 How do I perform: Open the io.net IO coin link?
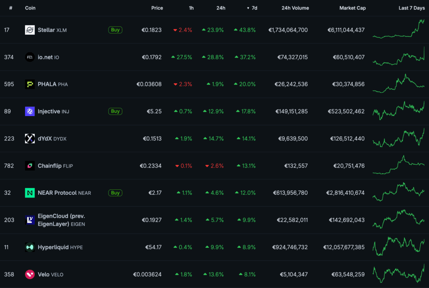(48, 57)
